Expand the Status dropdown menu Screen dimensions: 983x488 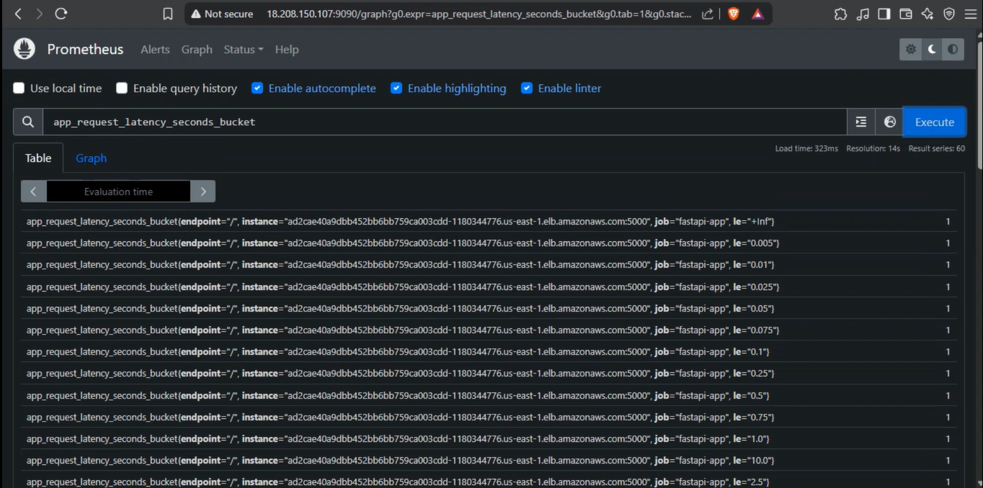coord(243,50)
